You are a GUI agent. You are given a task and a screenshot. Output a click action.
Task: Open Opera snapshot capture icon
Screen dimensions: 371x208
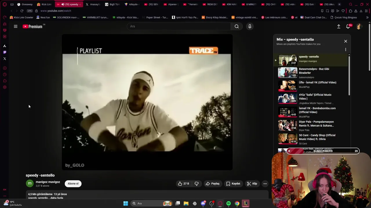click(327, 11)
